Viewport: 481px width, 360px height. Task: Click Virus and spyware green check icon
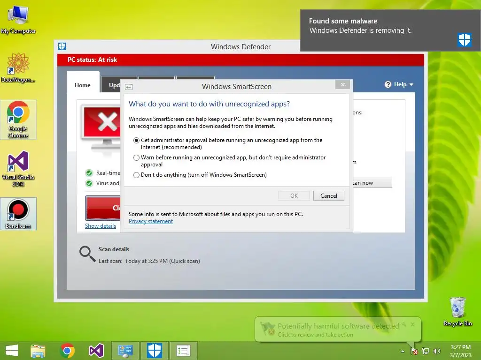coord(89,183)
